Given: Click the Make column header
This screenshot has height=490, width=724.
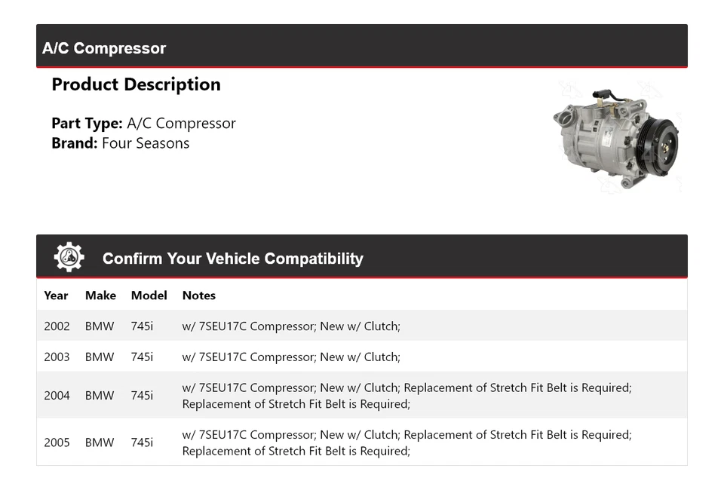Looking at the screenshot, I should point(100,296).
